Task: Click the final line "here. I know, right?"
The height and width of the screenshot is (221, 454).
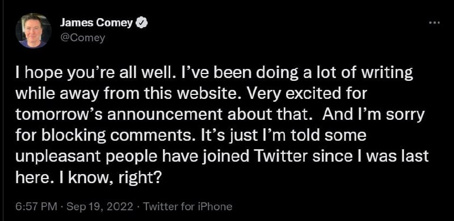Action: (x=88, y=177)
